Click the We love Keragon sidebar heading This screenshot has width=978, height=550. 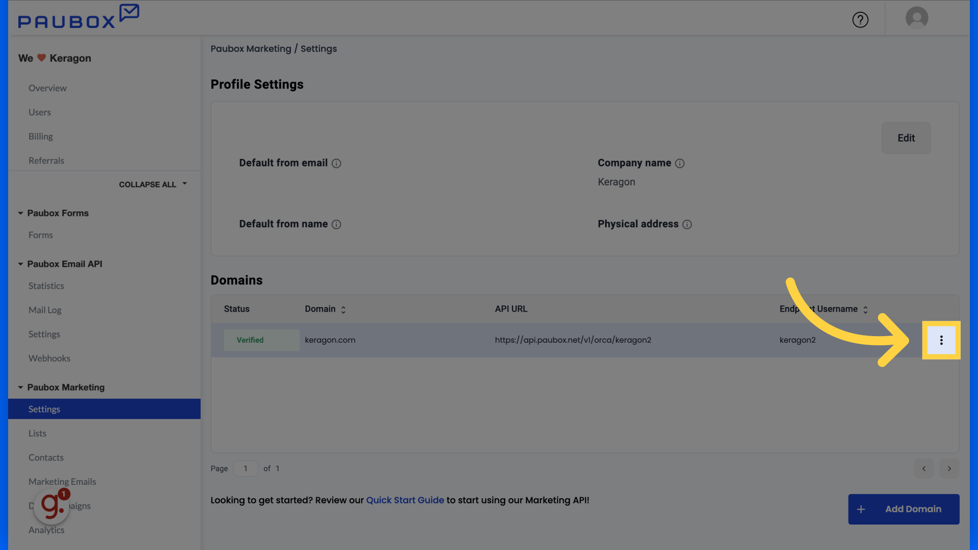(x=55, y=58)
